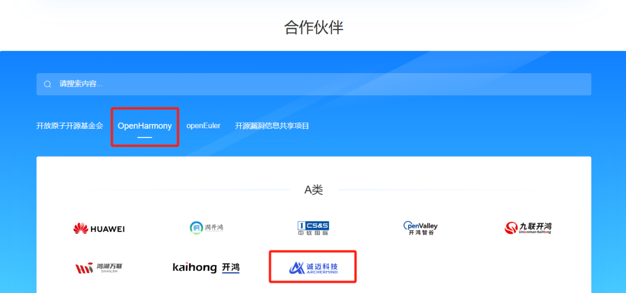Open the 开源漏洞信息共享项目 tab

tap(272, 126)
